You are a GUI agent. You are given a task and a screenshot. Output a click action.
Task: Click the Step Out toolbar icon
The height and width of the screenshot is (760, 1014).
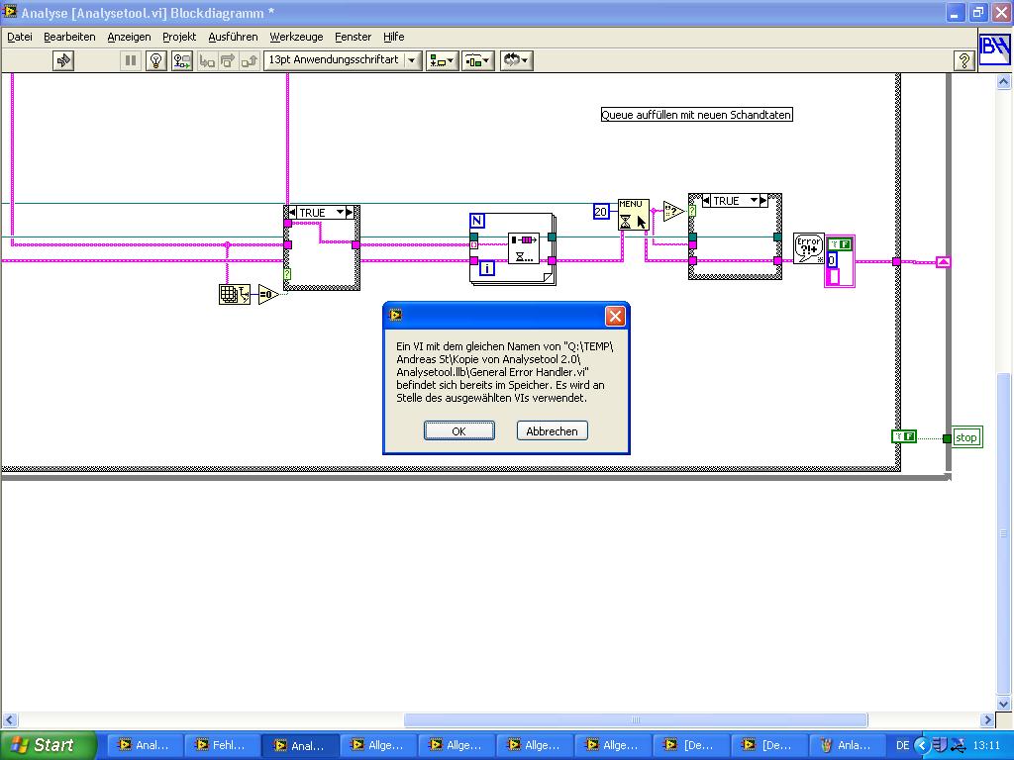click(x=249, y=60)
